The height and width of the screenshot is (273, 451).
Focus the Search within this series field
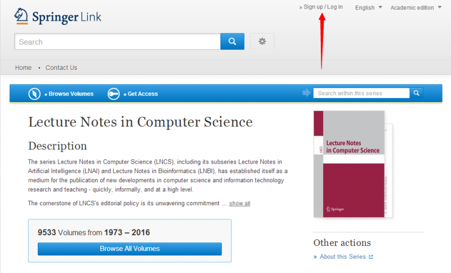point(361,93)
